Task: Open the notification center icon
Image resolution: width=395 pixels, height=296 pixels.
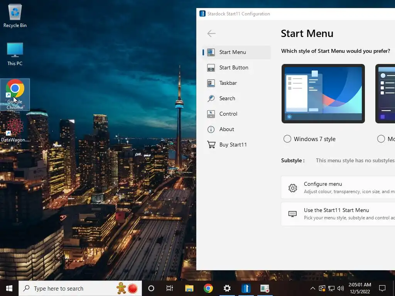Action: (382, 288)
